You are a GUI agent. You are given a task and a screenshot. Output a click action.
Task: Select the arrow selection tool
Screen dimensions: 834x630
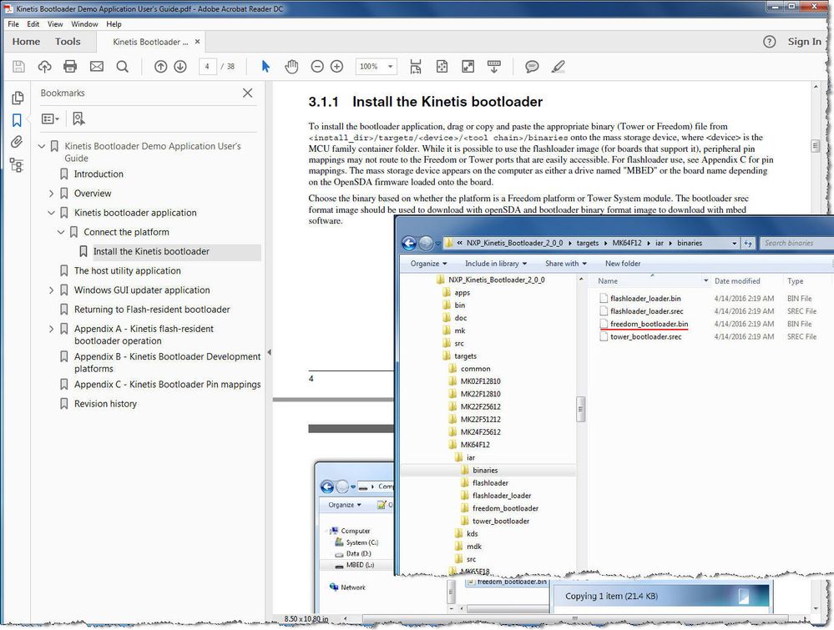click(265, 67)
